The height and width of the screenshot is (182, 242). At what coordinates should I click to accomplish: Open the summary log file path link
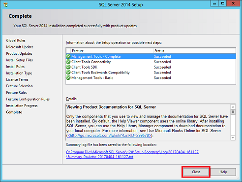132,152
